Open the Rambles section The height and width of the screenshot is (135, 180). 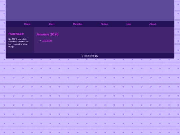[x=78, y=24]
